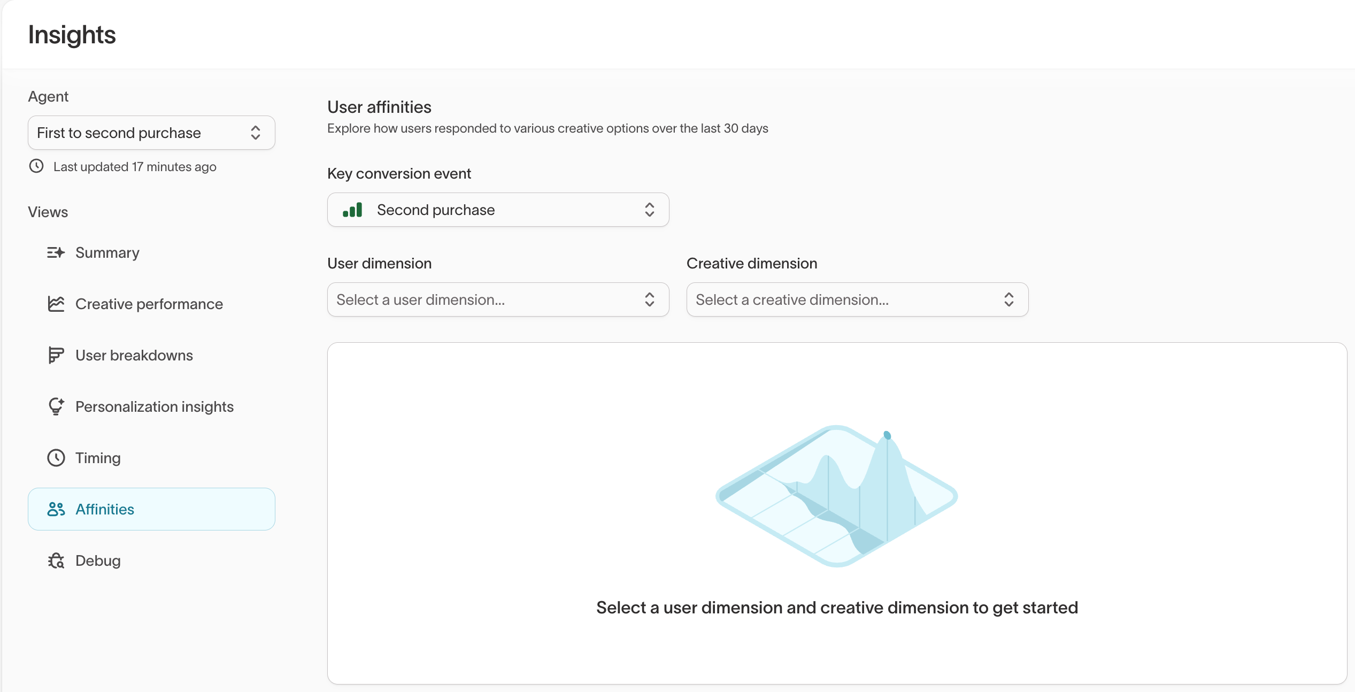The height and width of the screenshot is (692, 1355).
Task: Click the Insights page heading
Action: pos(72,35)
